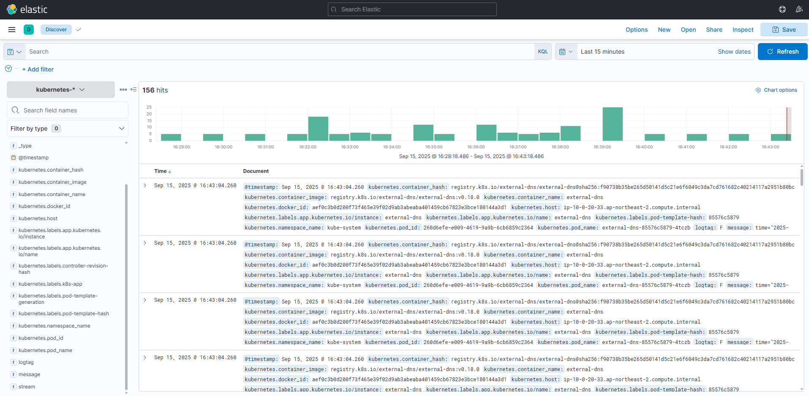Open the Inspect menu

(743, 30)
